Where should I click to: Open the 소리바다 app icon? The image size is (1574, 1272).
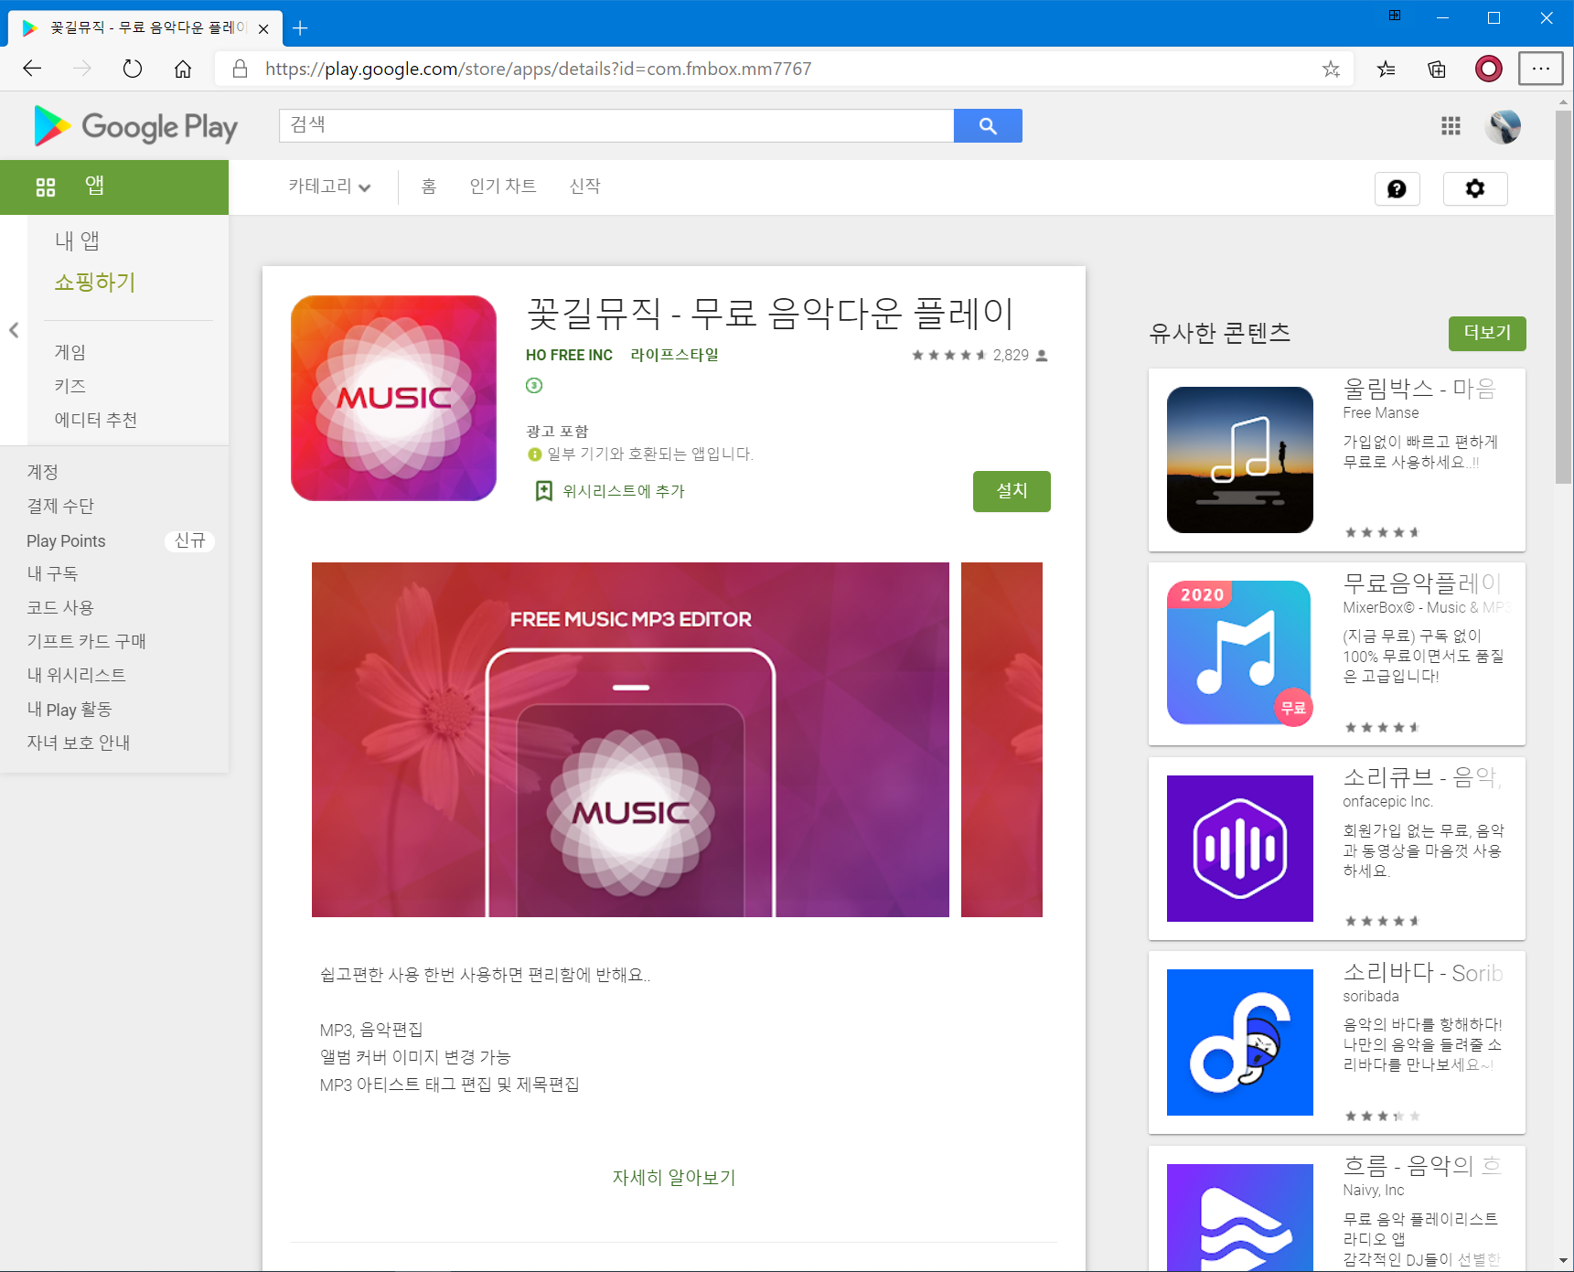pos(1240,1042)
